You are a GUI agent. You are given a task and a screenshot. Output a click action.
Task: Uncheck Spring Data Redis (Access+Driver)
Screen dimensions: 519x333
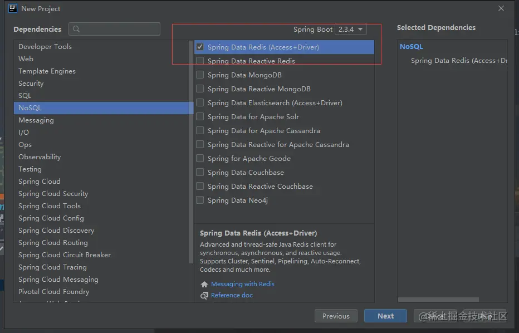point(200,47)
